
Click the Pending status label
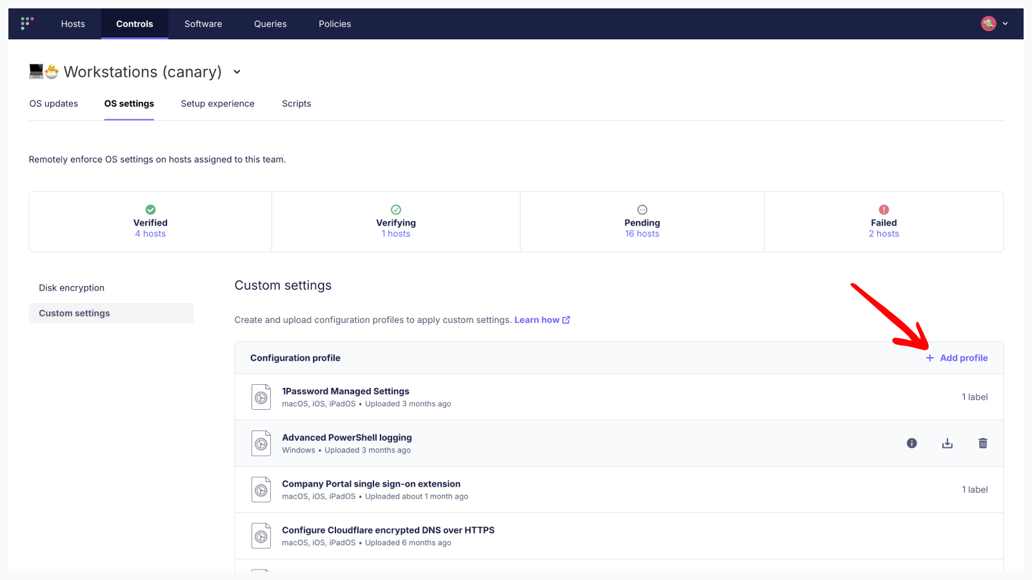click(642, 223)
